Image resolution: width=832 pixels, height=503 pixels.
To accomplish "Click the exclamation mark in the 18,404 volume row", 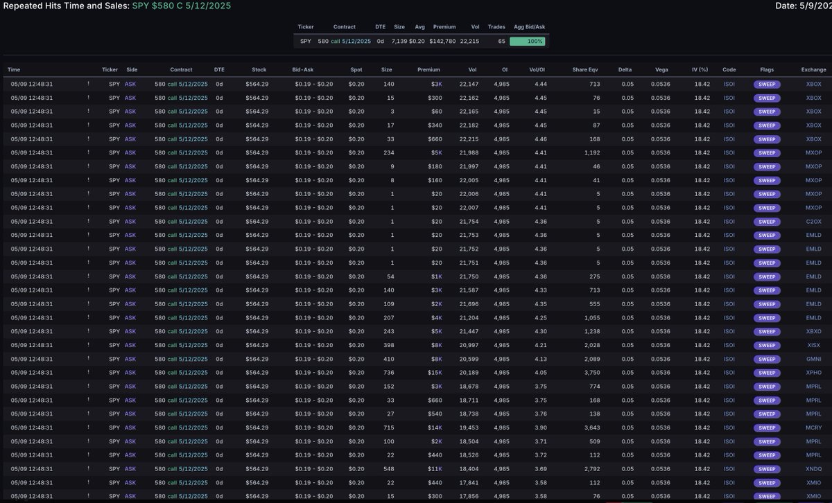I will point(88,468).
